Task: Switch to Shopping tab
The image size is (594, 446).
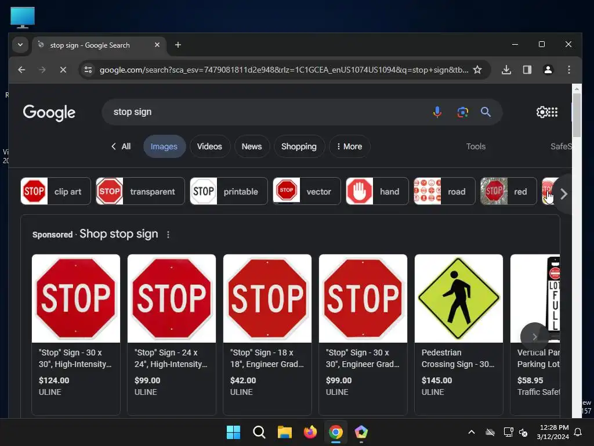Action: click(299, 146)
